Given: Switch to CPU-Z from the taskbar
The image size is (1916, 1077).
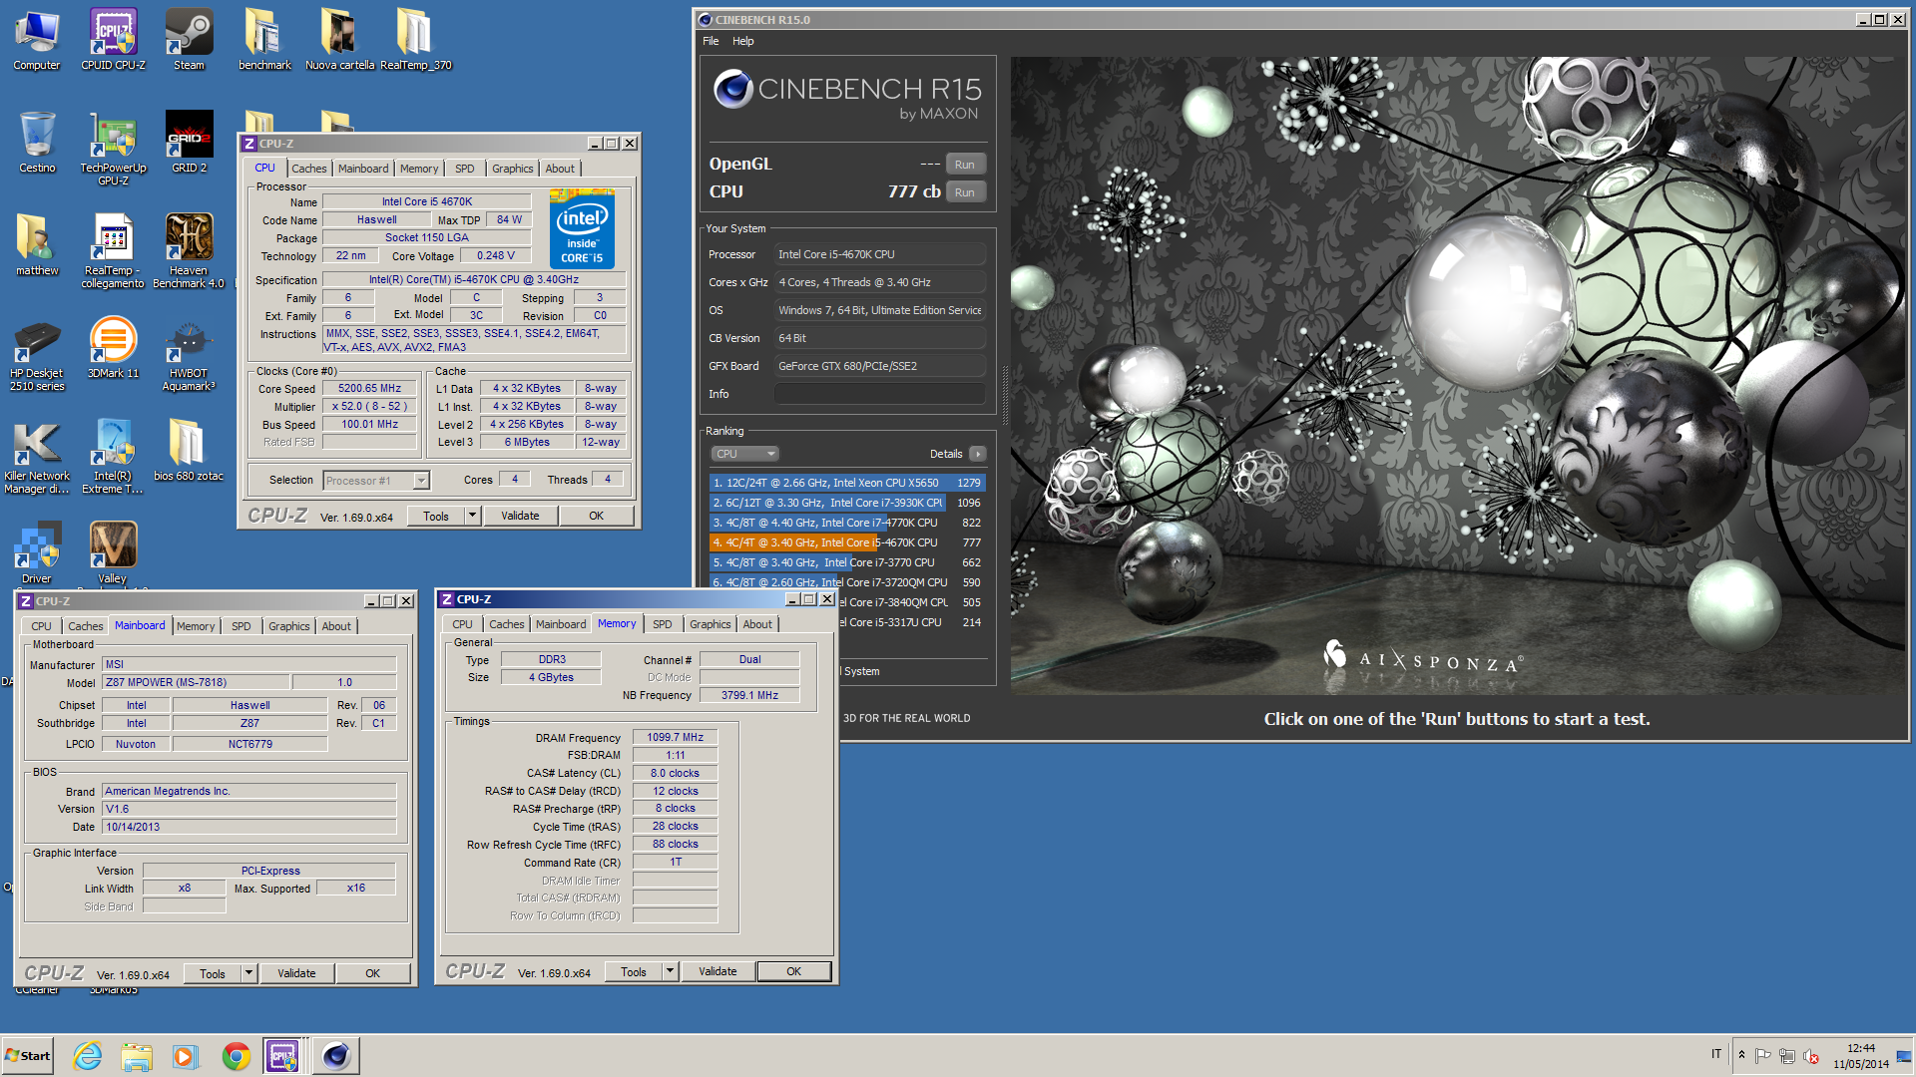Looking at the screenshot, I should 282,1056.
